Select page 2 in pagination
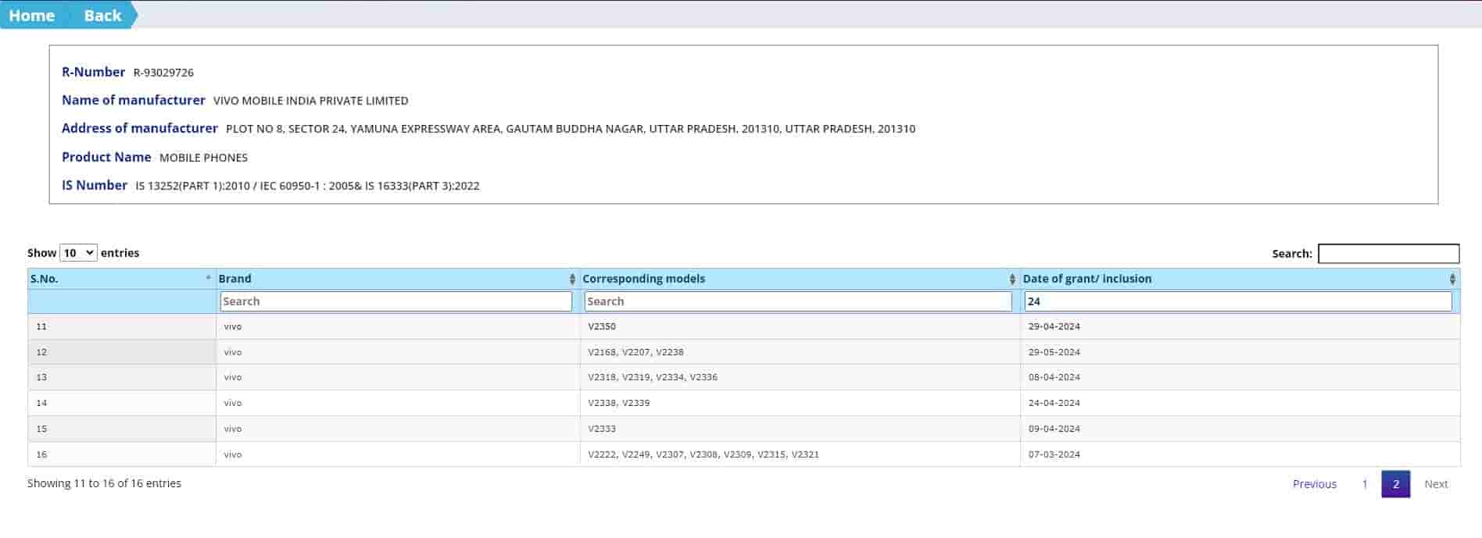This screenshot has height=538, width=1482. click(x=1395, y=484)
